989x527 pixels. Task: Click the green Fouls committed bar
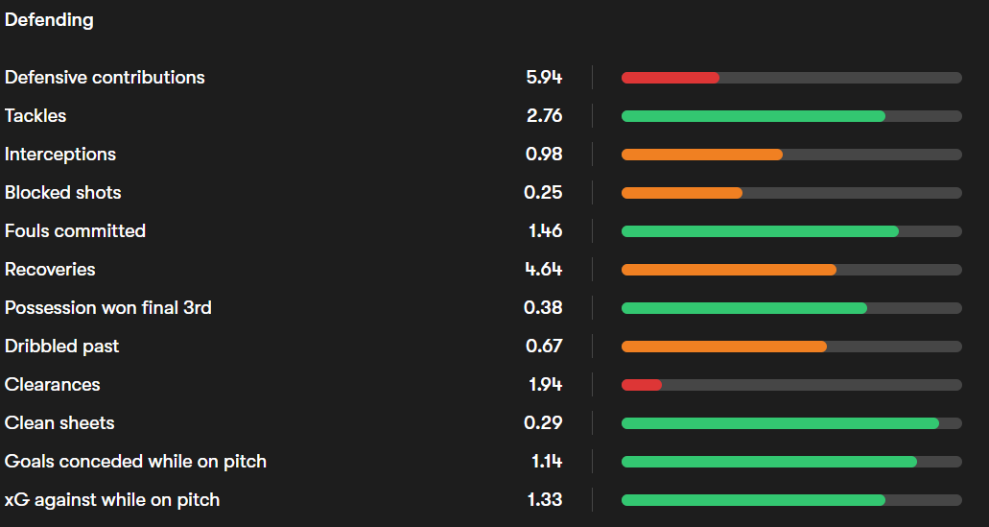[x=760, y=231]
